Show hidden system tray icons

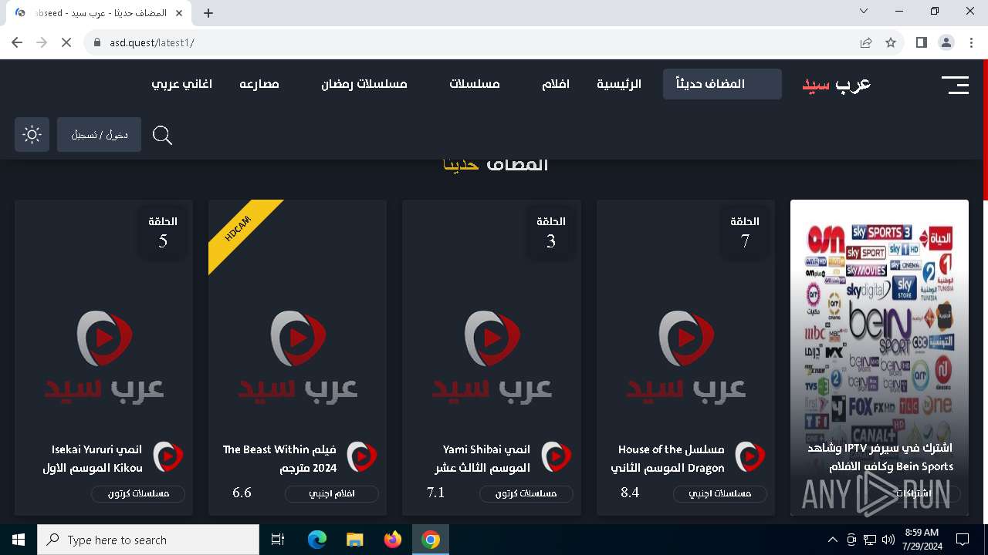(832, 540)
